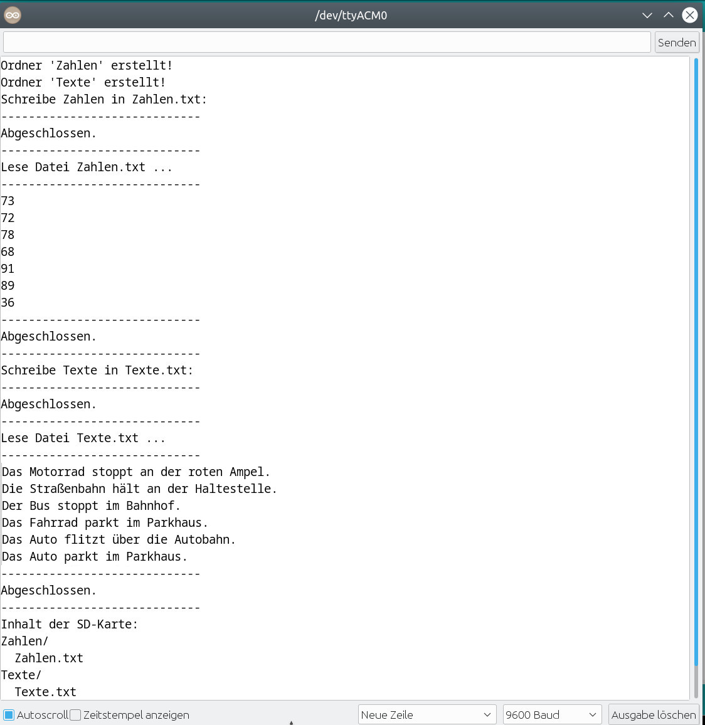
Task: Click the number 91 in output
Action: pyautogui.click(x=8, y=268)
